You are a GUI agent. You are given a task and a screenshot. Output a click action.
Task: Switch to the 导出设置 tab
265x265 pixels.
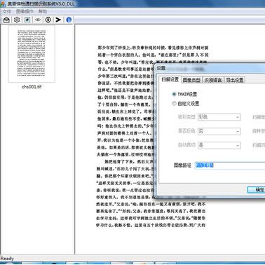coord(235,80)
